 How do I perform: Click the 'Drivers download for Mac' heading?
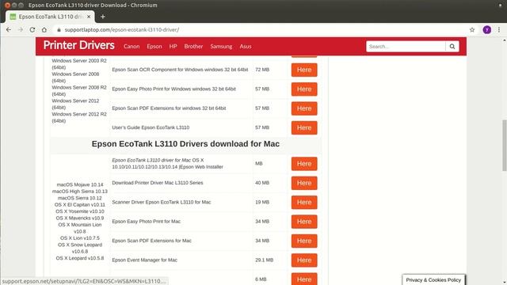(x=185, y=144)
